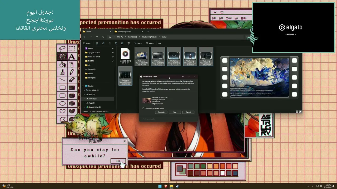Image resolution: width=337 pixels, height=189 pixels.
Task: Close the suisui tab
Action: click(111, 31)
